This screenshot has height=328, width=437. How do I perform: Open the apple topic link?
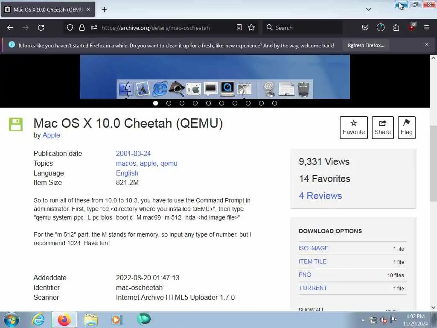pos(149,163)
